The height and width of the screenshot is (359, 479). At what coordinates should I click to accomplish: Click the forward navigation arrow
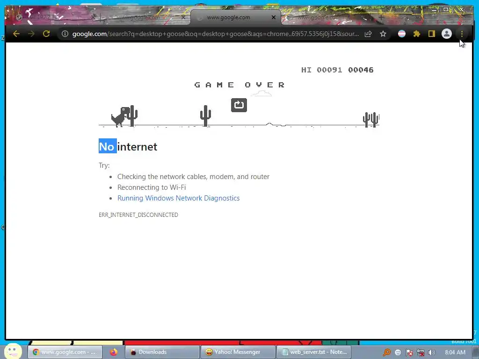point(31,34)
